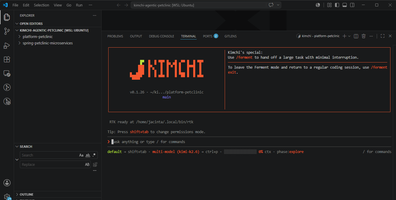This screenshot has height=200, width=396.
Task: Open the Edit menu
Action: tap(26, 5)
